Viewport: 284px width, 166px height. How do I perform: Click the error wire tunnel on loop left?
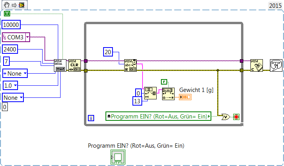tap(86, 71)
